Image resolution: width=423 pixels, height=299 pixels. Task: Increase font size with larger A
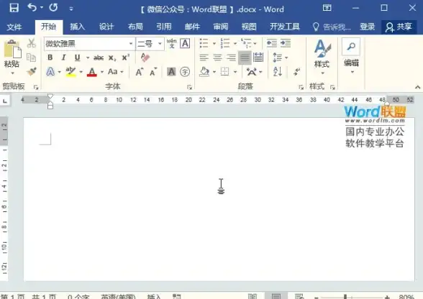tap(140, 72)
